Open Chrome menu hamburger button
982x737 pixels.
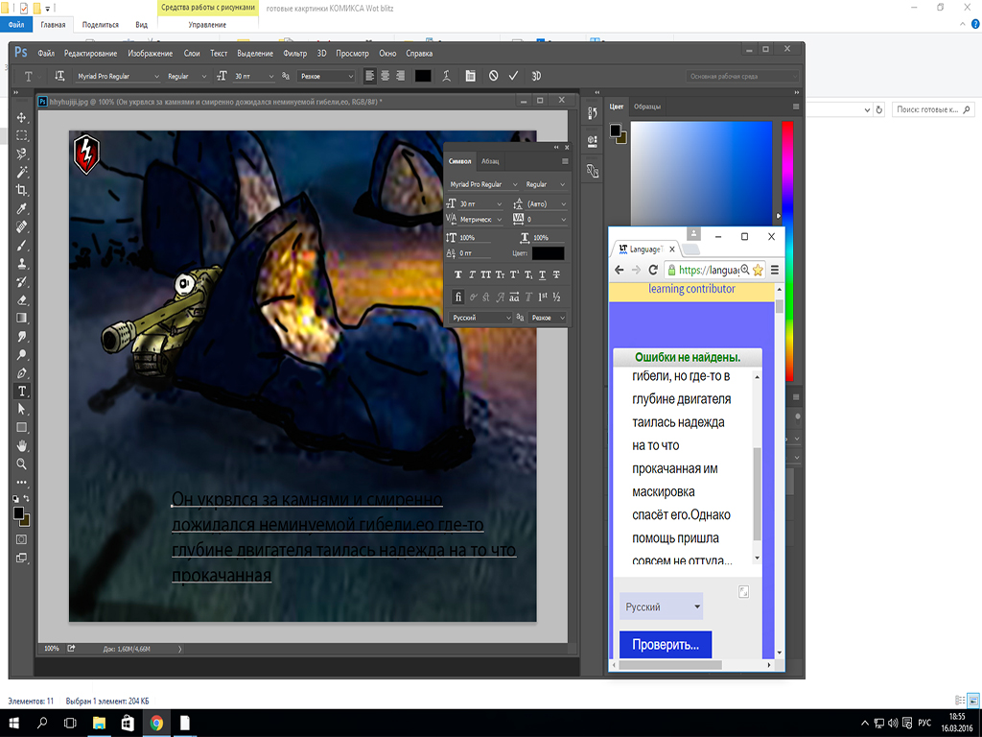click(775, 270)
